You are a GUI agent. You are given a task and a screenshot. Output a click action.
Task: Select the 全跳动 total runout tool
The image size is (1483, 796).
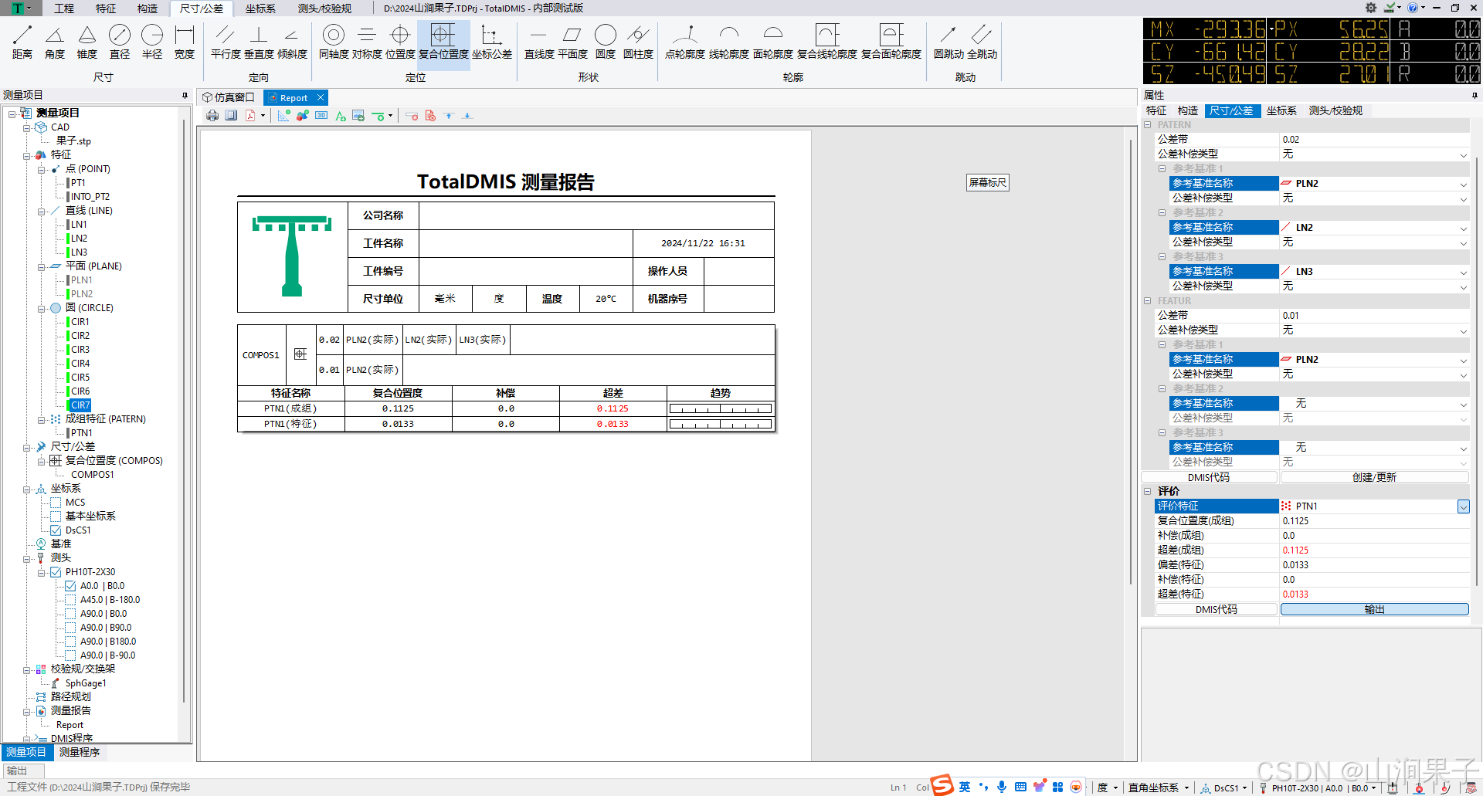pyautogui.click(x=982, y=42)
